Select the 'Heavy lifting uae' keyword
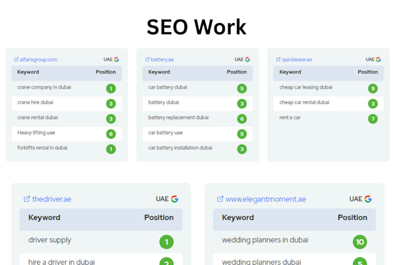The height and width of the screenshot is (265, 393). click(36, 133)
